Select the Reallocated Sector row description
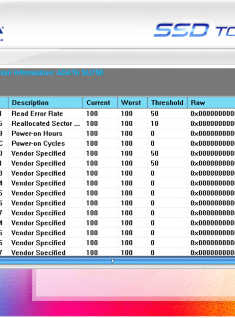Viewport: 235px width, 318px height. pyautogui.click(x=46, y=123)
